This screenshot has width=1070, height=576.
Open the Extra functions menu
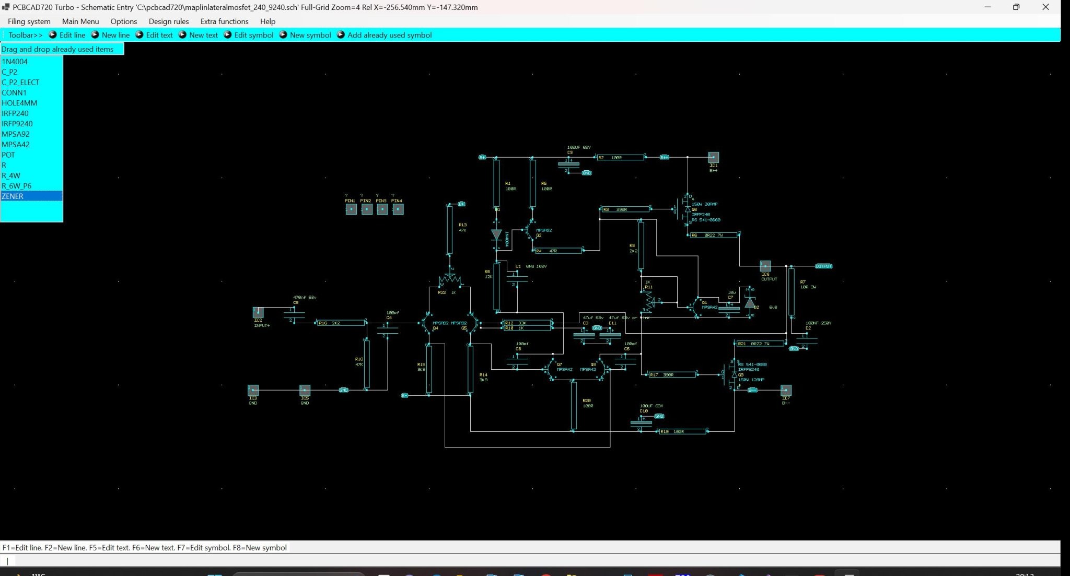(224, 21)
